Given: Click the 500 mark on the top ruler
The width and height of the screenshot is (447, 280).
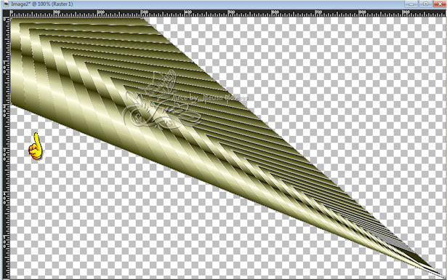Looking at the screenshot, I should 231,12.
